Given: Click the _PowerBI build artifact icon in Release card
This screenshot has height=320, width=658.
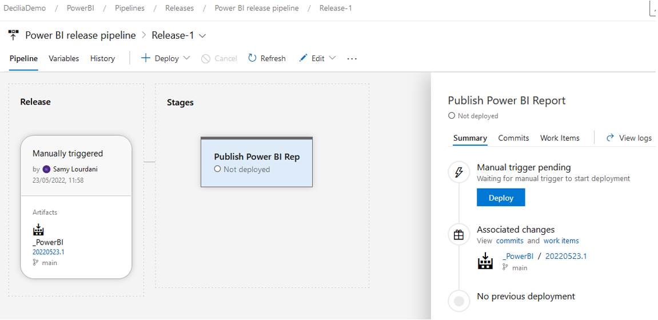Looking at the screenshot, I should pos(38,230).
